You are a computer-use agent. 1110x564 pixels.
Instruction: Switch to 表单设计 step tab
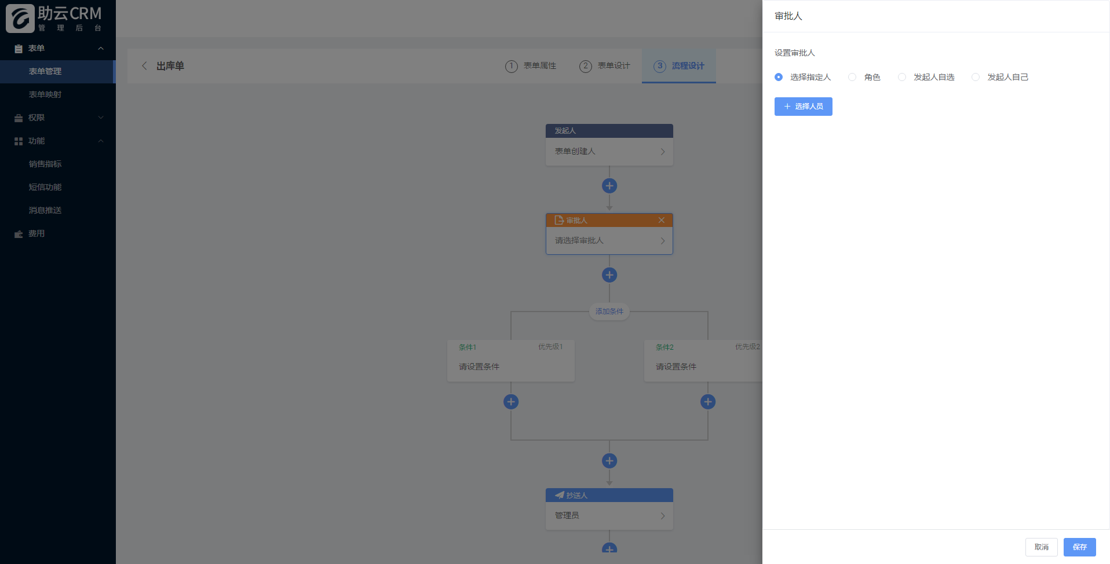pos(604,66)
